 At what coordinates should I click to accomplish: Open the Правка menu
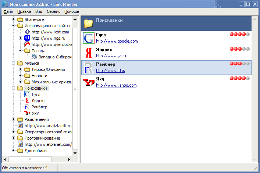24,11
